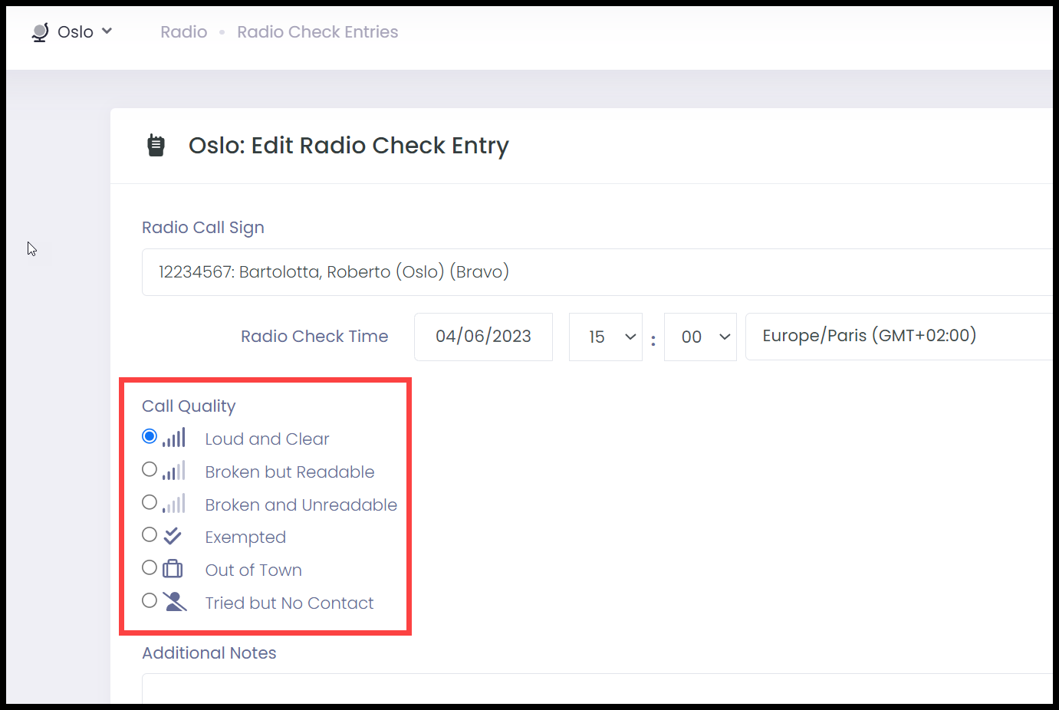Open the minutes dropdown showing 00
This screenshot has height=710, width=1059.
coord(700,337)
